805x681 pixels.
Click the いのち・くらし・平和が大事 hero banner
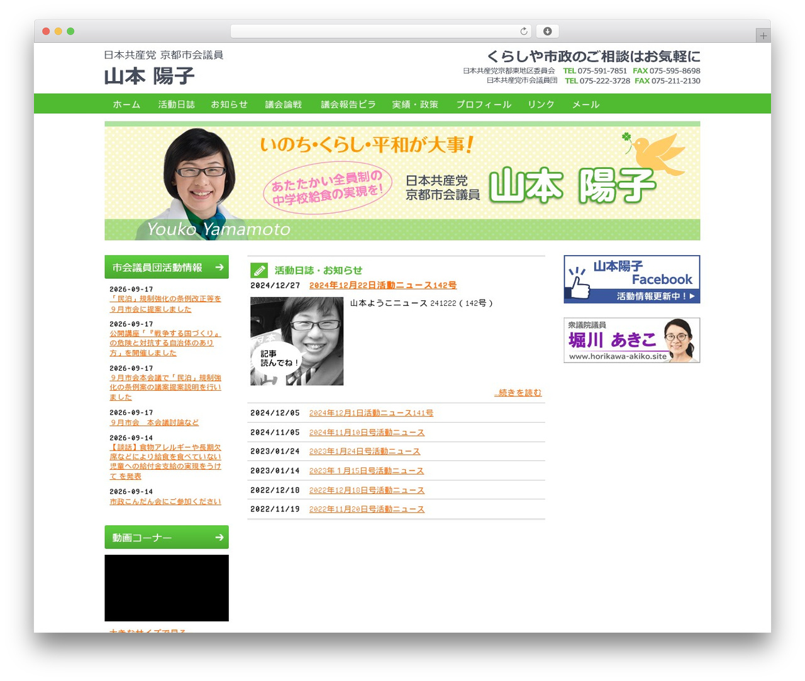402,181
